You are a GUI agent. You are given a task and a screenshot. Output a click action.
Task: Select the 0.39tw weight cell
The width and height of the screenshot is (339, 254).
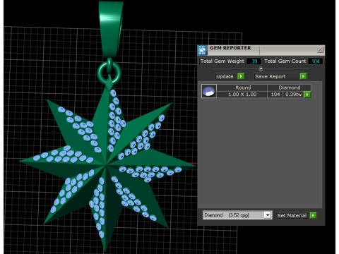coord(294,95)
